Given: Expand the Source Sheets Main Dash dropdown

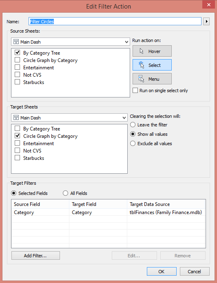Looking at the screenshot, I should point(71,42).
